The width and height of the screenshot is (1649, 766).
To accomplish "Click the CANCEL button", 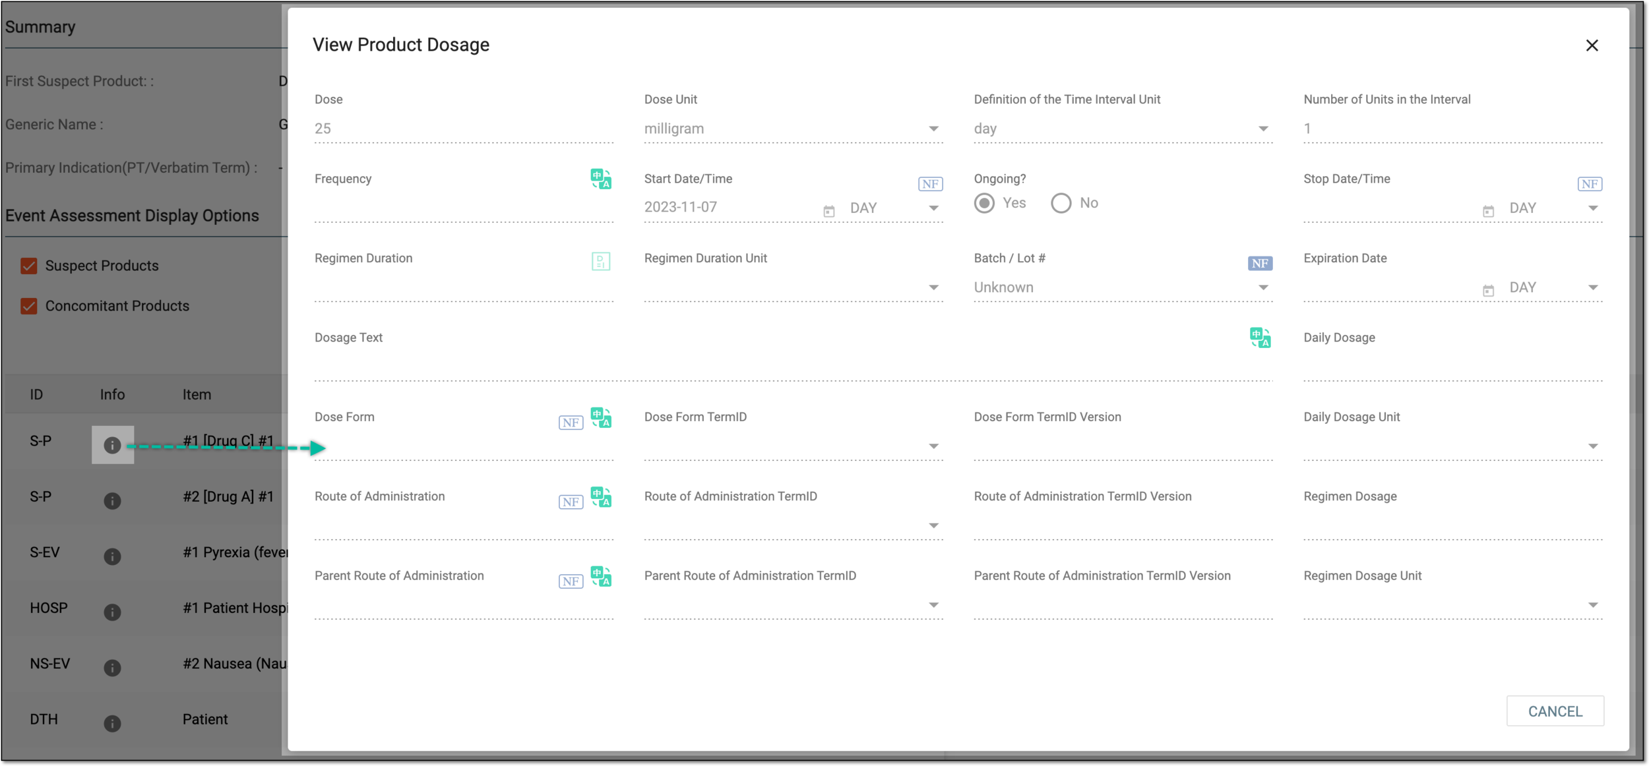I will click(1555, 711).
